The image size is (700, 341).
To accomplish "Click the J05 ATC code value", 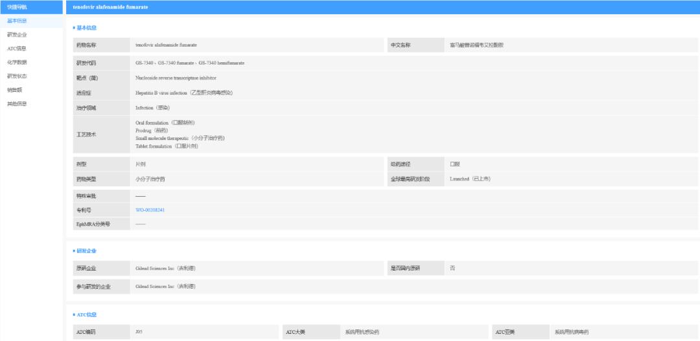I will pyautogui.click(x=139, y=332).
